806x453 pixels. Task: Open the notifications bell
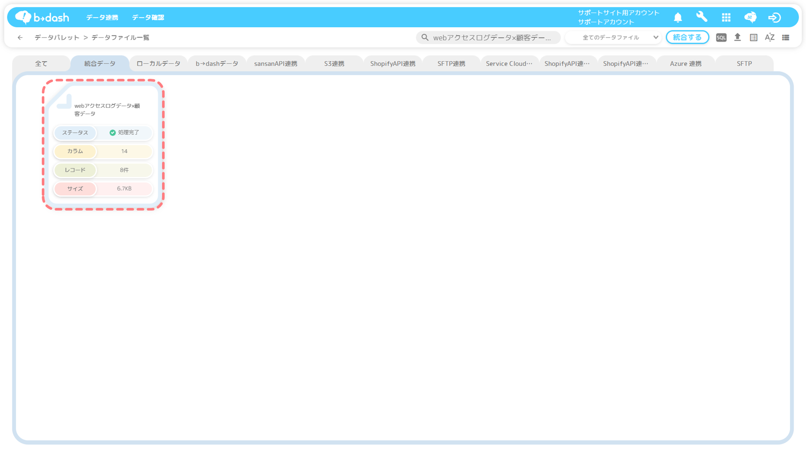(x=678, y=17)
